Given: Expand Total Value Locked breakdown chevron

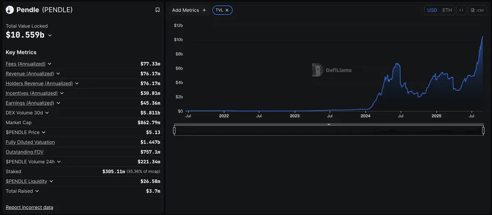Looking at the screenshot, I should [50, 36].
